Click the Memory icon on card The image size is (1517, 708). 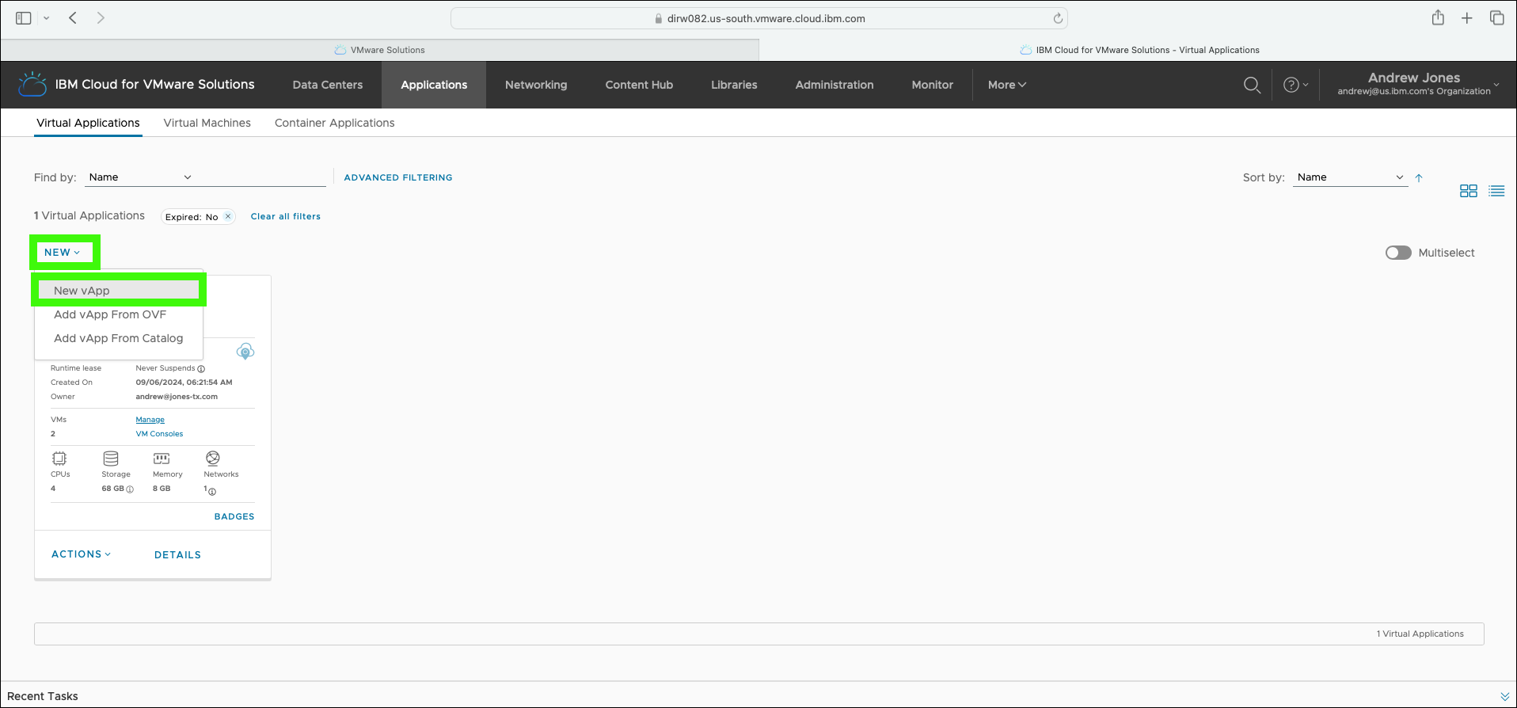click(x=162, y=459)
